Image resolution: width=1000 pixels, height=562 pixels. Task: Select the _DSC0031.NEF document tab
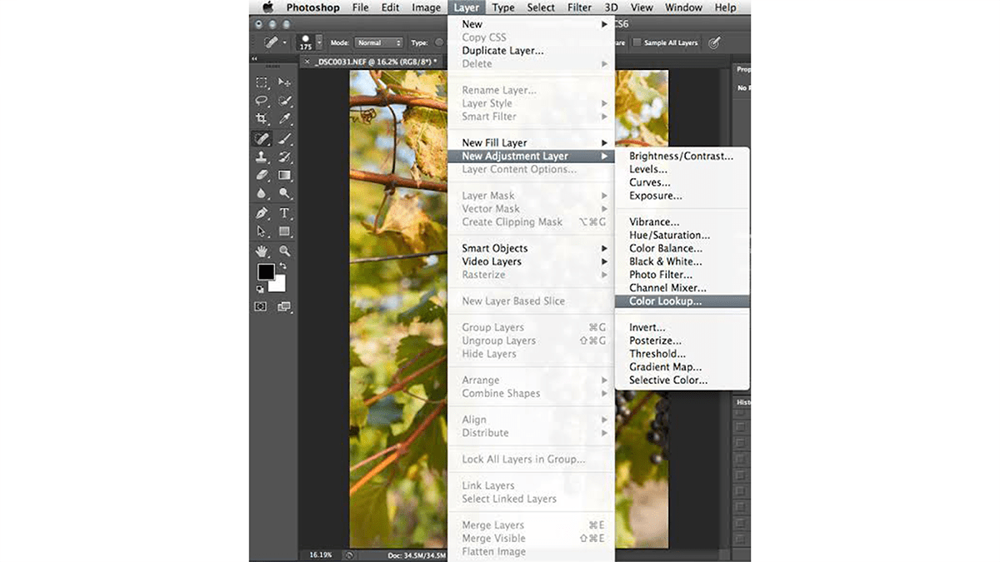pos(377,62)
